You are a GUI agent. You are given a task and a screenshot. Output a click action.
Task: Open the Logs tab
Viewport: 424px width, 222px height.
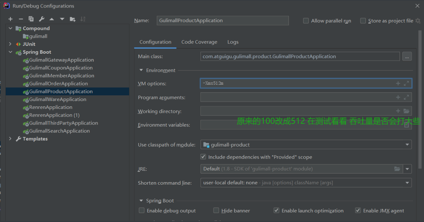tap(233, 42)
